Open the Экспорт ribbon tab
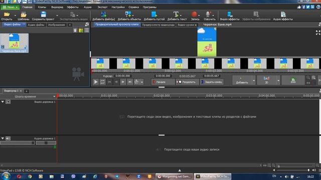This screenshot has height=180, width=321. [x=102, y=7]
